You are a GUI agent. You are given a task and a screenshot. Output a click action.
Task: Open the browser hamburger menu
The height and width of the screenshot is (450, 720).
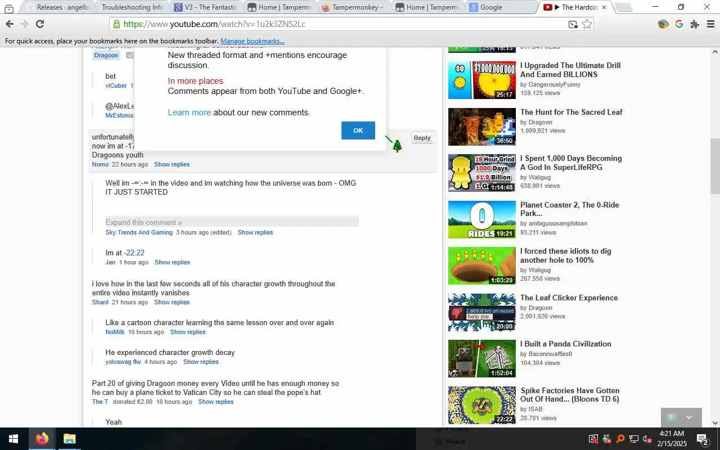pyautogui.click(x=710, y=24)
